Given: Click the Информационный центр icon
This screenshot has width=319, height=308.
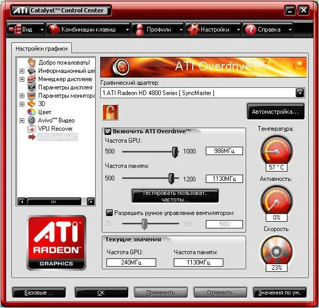Looking at the screenshot, I should pos(32,71).
